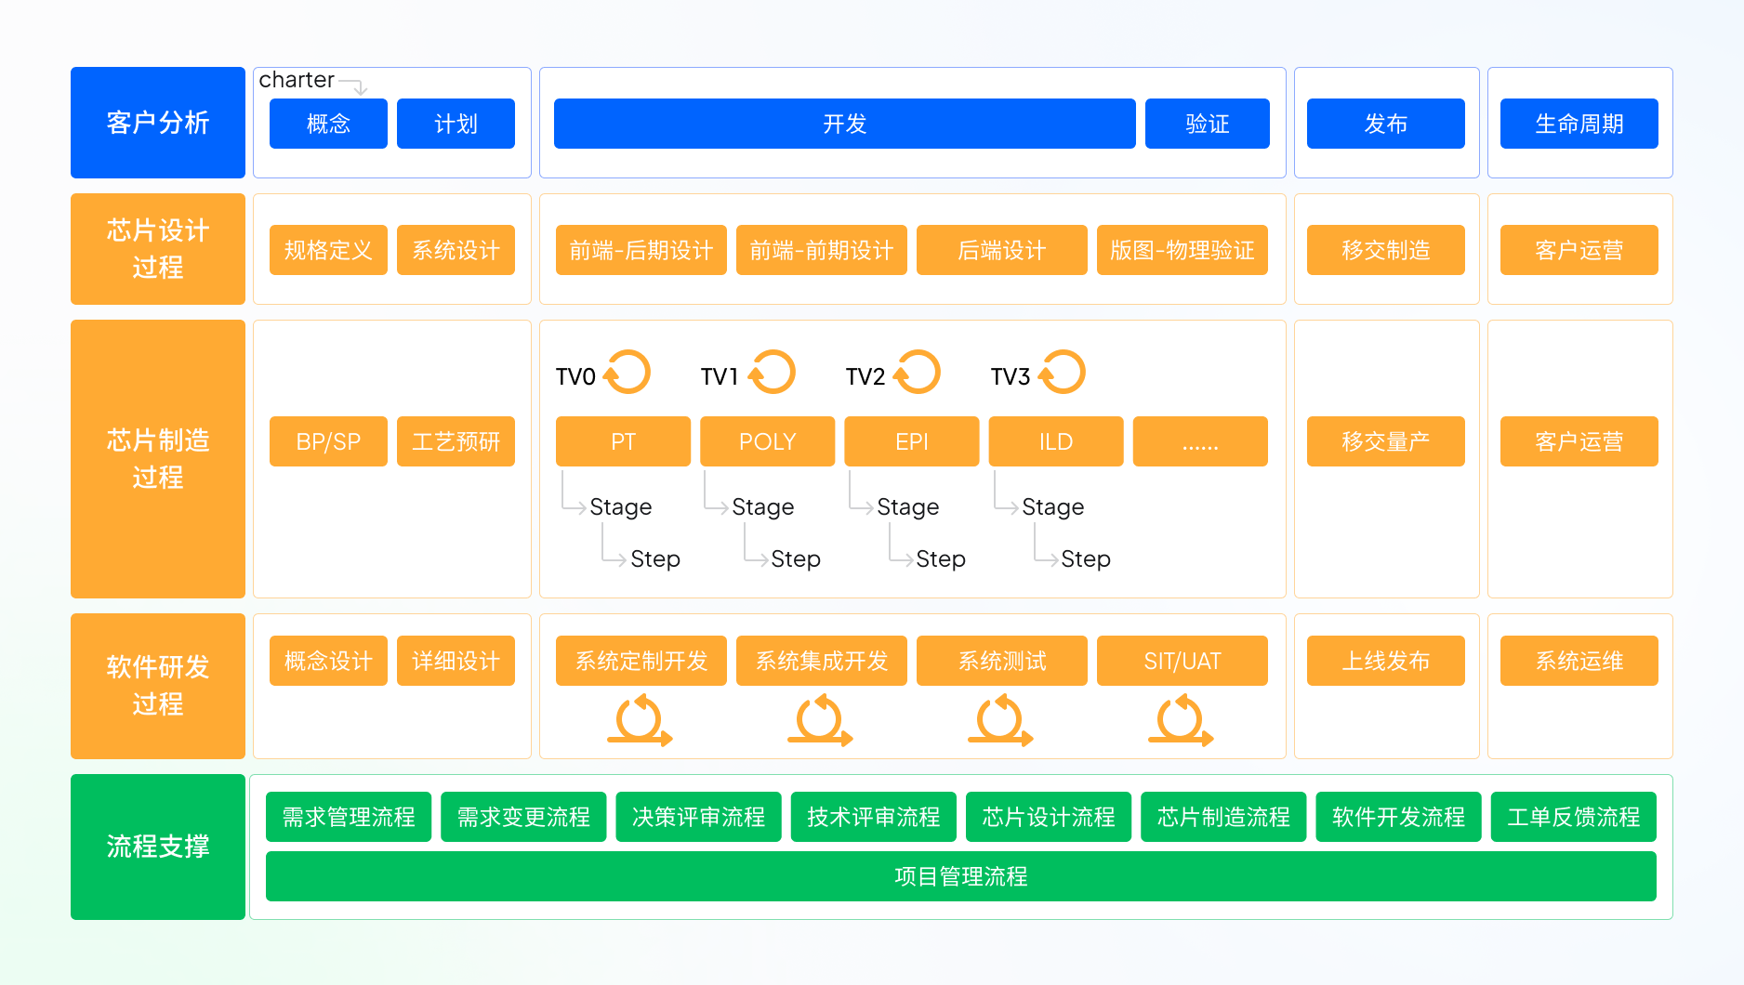
Task: Click the 概念 phase block
Action: [x=328, y=124]
